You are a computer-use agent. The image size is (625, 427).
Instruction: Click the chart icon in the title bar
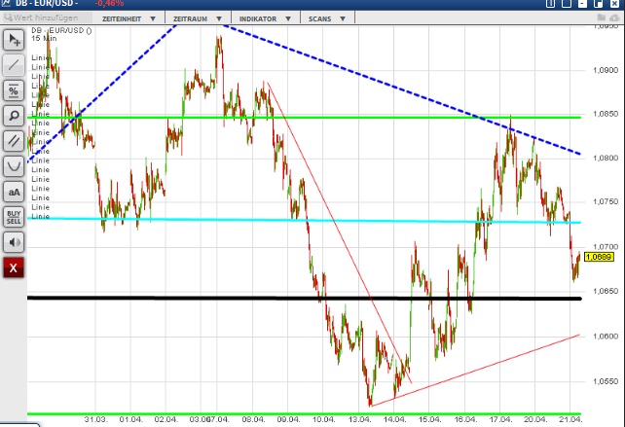[x=5, y=3]
